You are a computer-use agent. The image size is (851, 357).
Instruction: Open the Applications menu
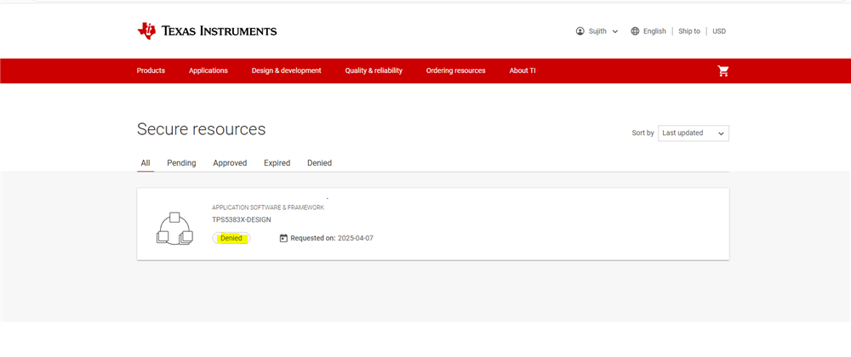(208, 71)
